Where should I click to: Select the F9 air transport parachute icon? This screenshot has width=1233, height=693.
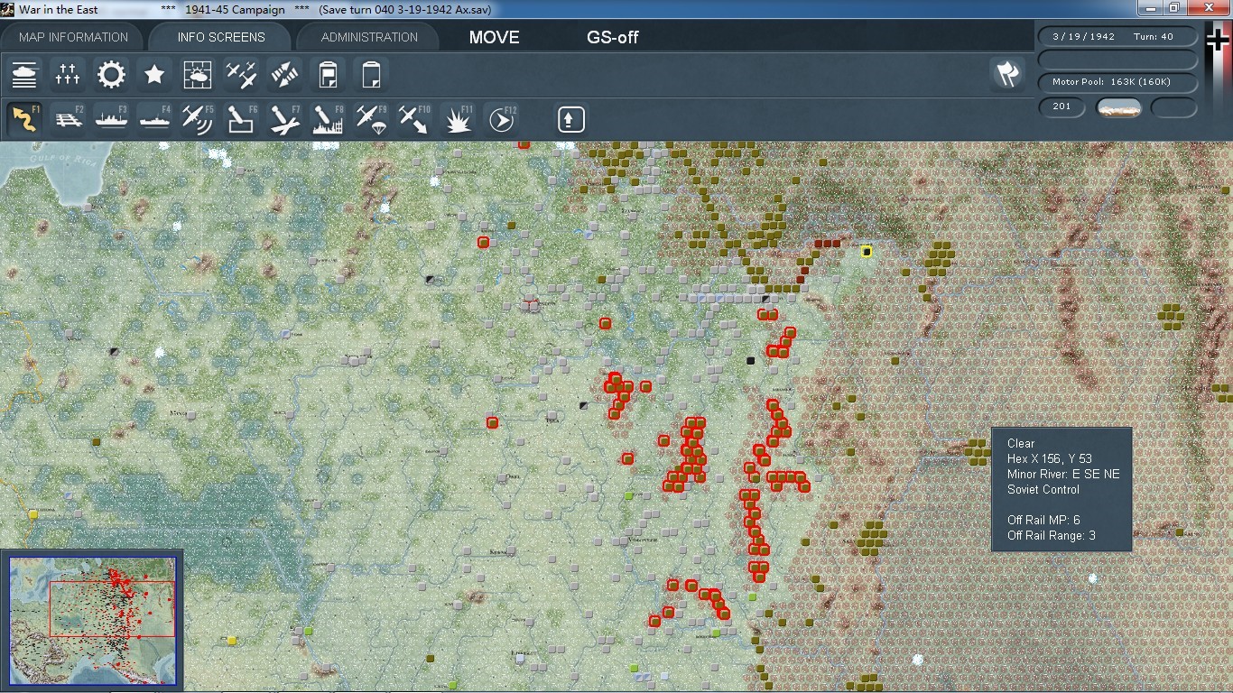click(x=371, y=119)
